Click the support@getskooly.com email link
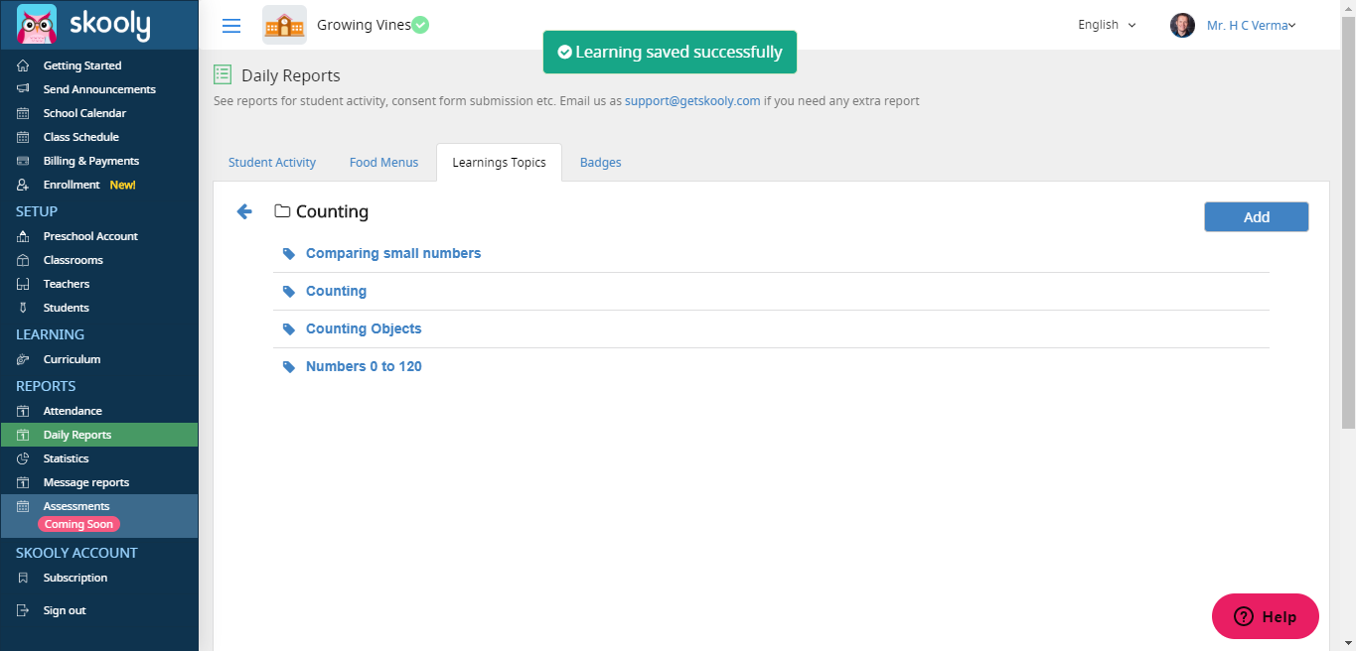1356x651 pixels. click(692, 100)
